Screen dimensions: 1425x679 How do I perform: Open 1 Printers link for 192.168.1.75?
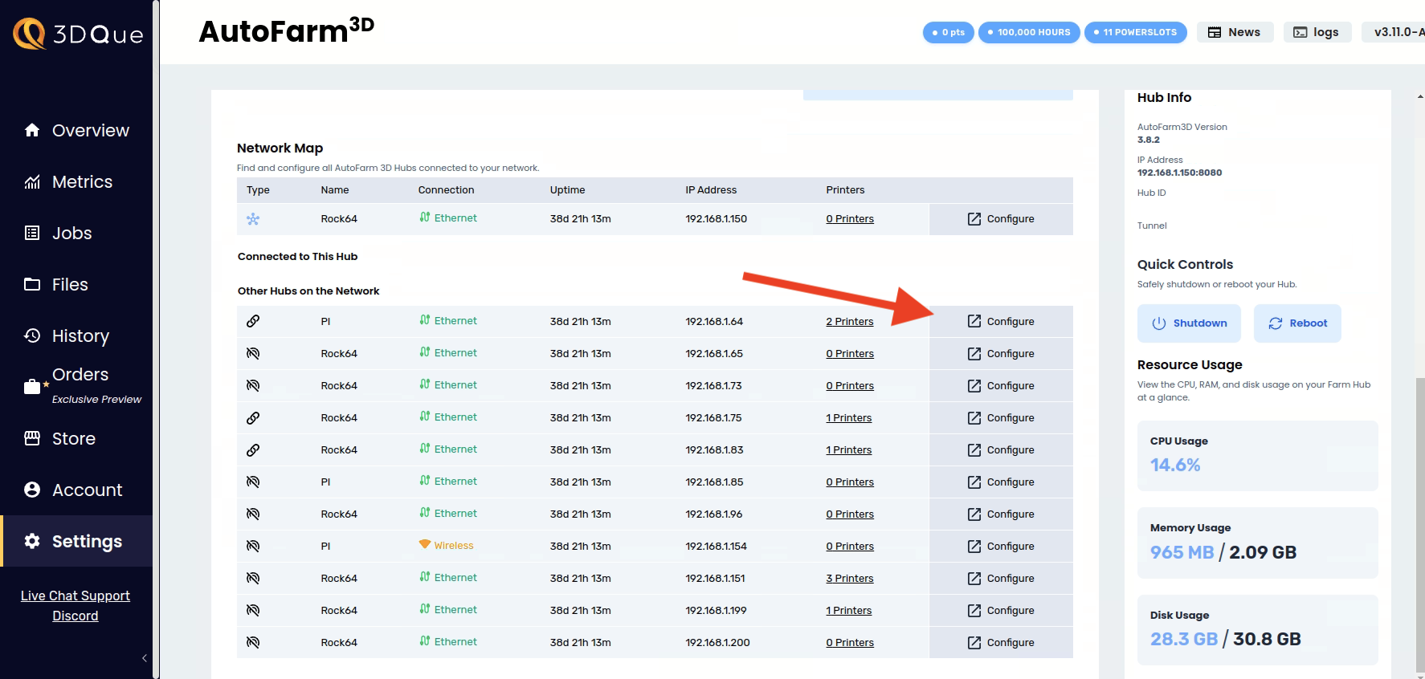tap(849, 417)
